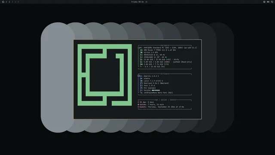Switch to workspace 4
Viewport: 275px width, 155px height.
coord(15,2)
